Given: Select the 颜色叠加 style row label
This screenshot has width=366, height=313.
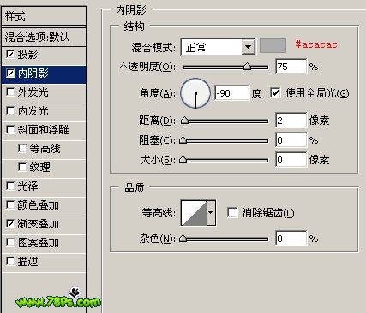Looking at the screenshot, I should (x=39, y=205).
